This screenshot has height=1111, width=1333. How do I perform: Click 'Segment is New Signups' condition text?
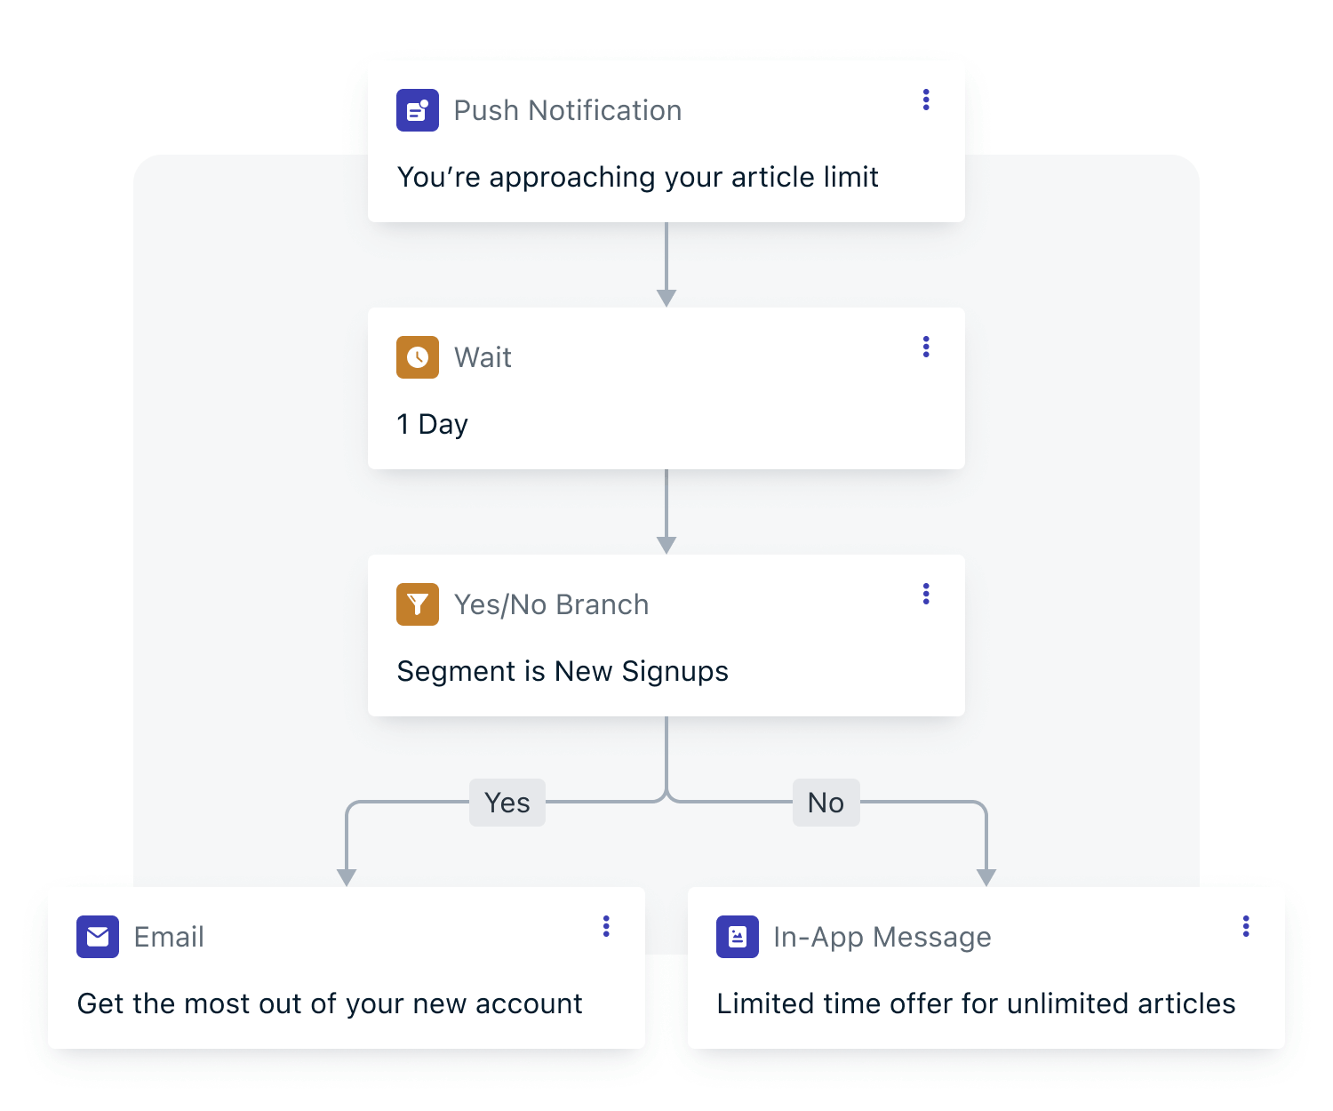coord(562,671)
